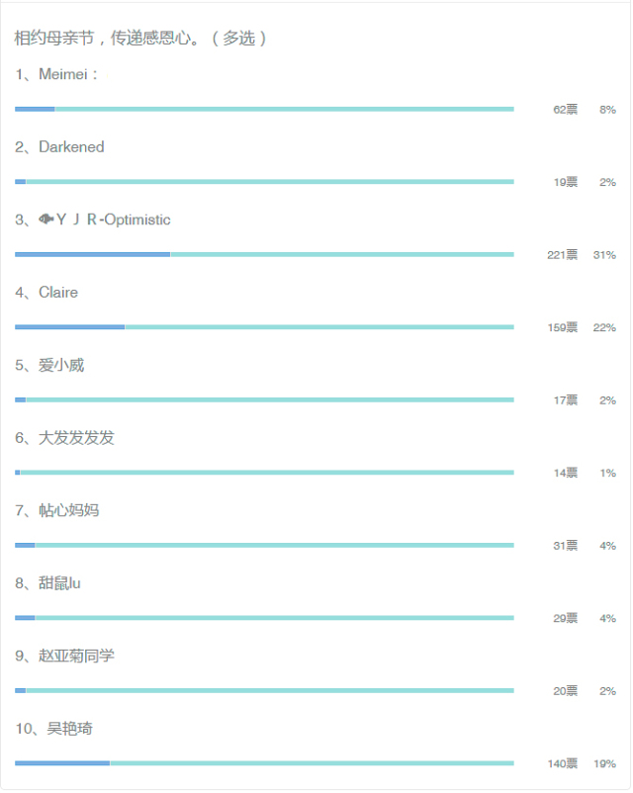The height and width of the screenshot is (793, 633).
Task: Click the 221票 vote count
Action: [x=562, y=255]
